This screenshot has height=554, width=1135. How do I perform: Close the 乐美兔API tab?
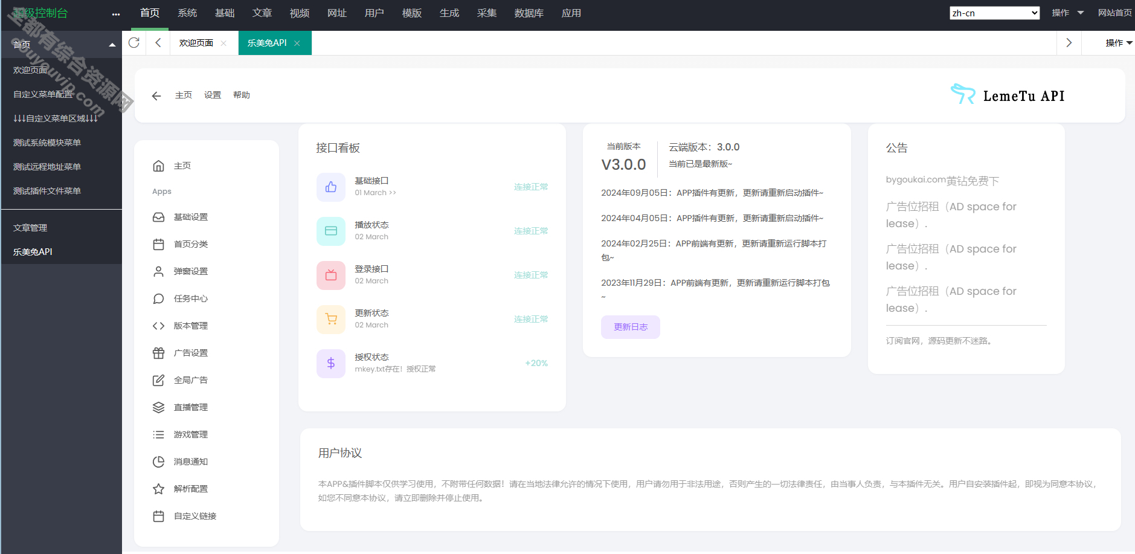pyautogui.click(x=297, y=43)
